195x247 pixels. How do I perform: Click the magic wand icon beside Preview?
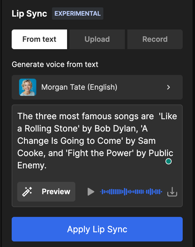coord(27,192)
